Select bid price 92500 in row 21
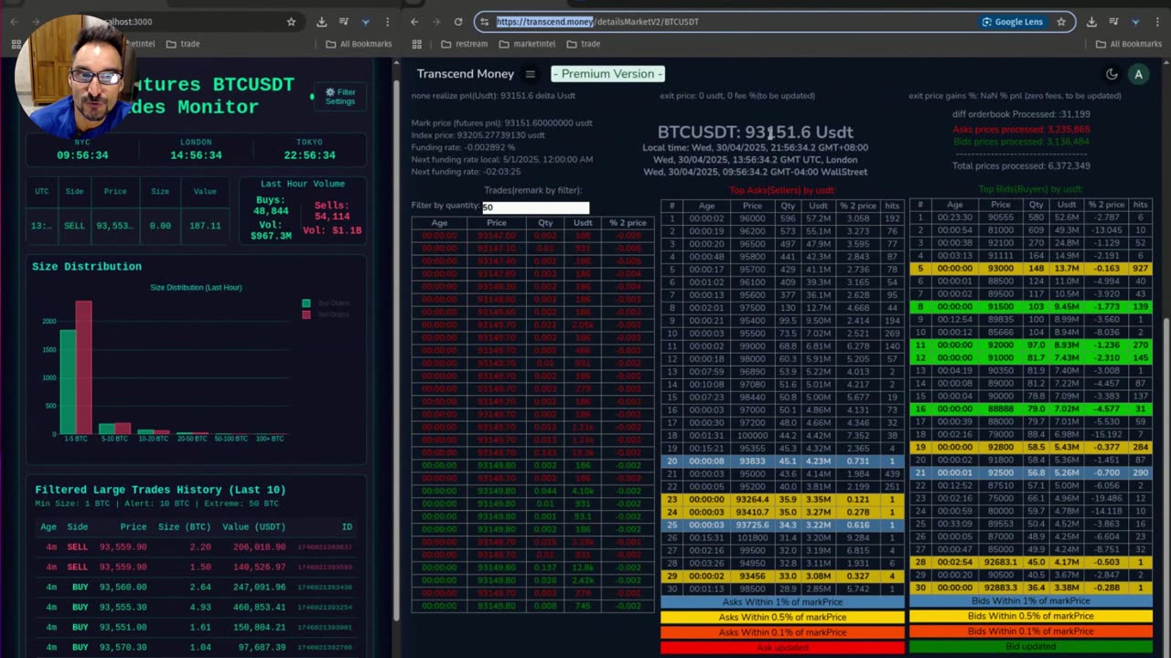The height and width of the screenshot is (658, 1171). tap(1001, 474)
